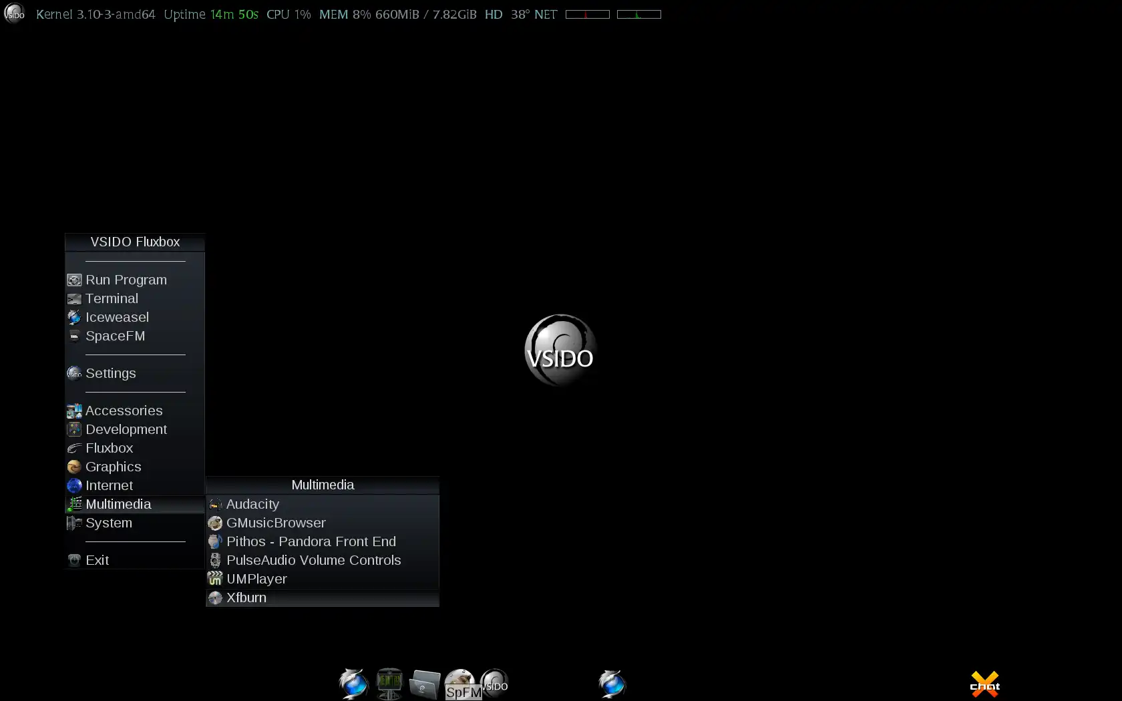
Task: Click the Kernel 3.10-3-amd64 text
Action: pos(96,14)
